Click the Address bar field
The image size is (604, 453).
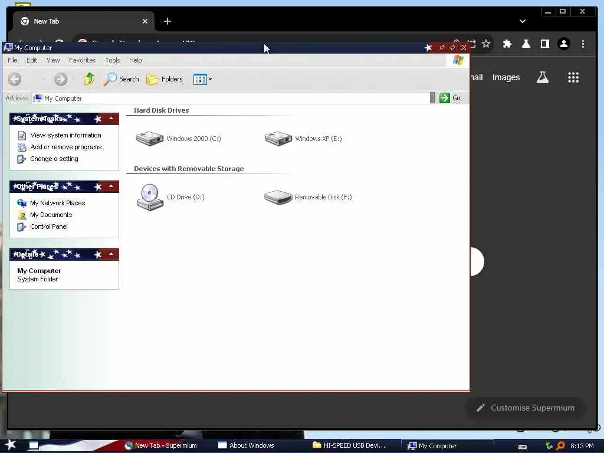[231, 99]
